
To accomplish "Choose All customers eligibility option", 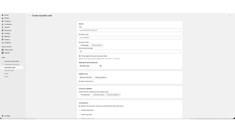I will point(85,95).
